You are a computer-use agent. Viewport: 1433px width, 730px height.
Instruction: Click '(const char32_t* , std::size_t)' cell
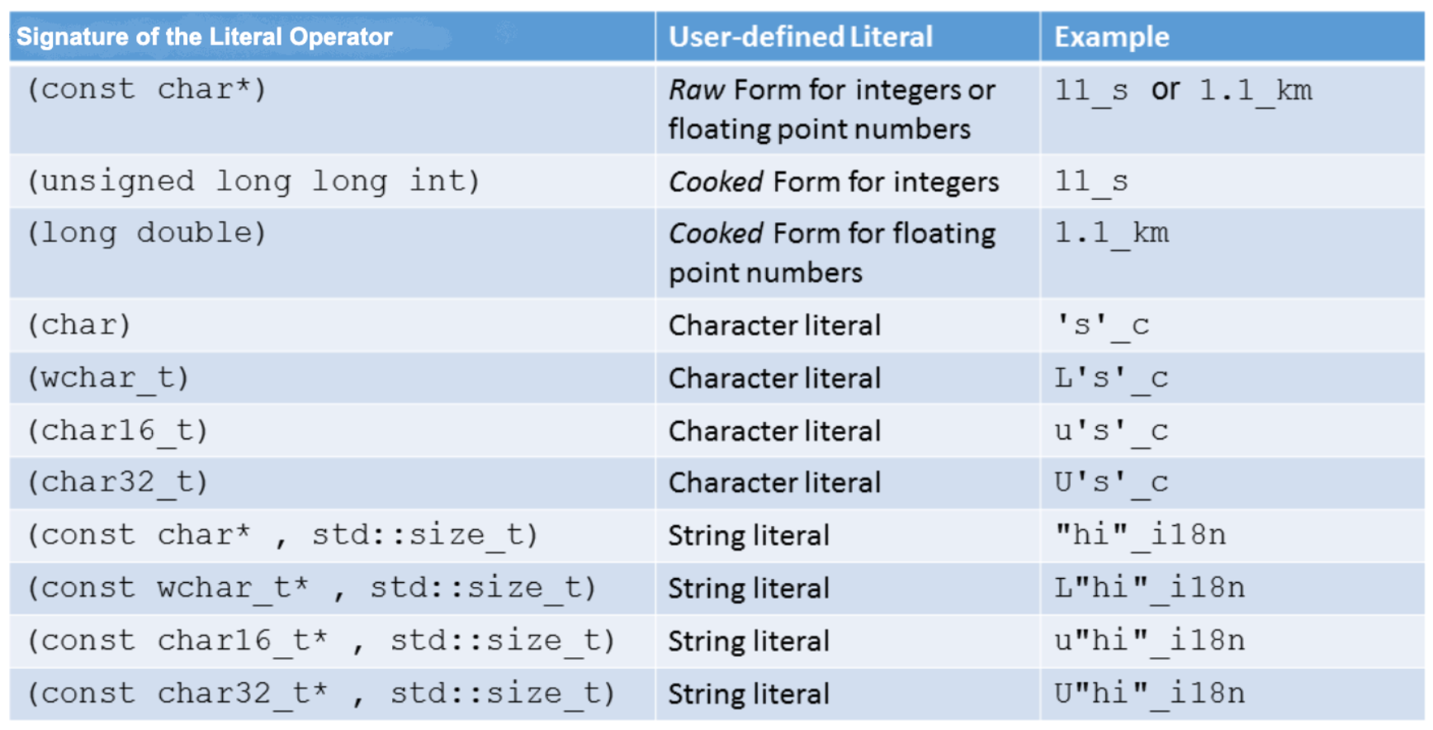[x=321, y=694]
